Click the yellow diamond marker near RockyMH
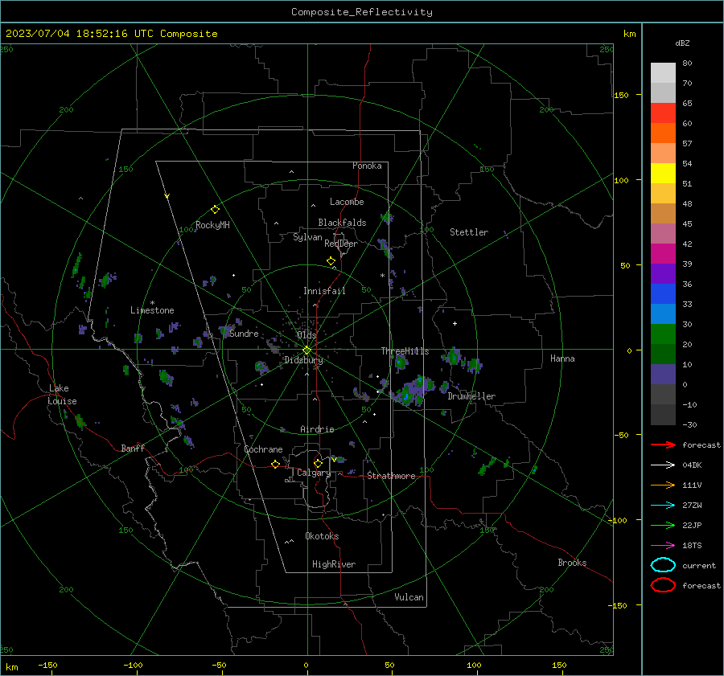This screenshot has width=724, height=676. click(x=215, y=210)
